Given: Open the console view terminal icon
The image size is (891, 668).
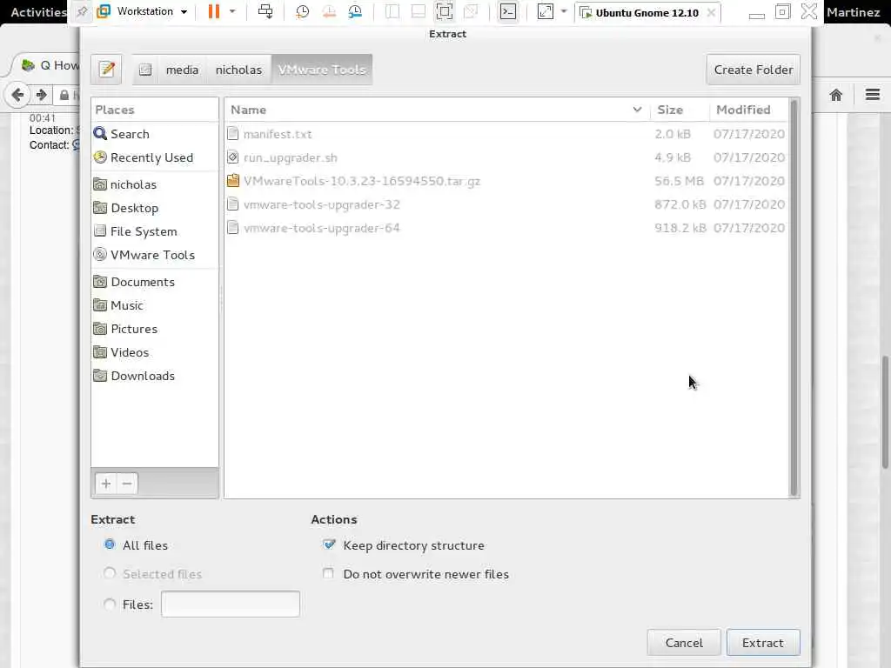Looking at the screenshot, I should point(508,11).
